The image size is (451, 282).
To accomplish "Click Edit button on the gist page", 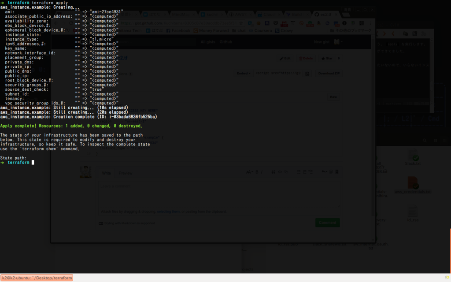I will pyautogui.click(x=285, y=59).
